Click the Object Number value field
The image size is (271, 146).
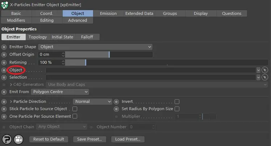pyautogui.click(x=140, y=127)
